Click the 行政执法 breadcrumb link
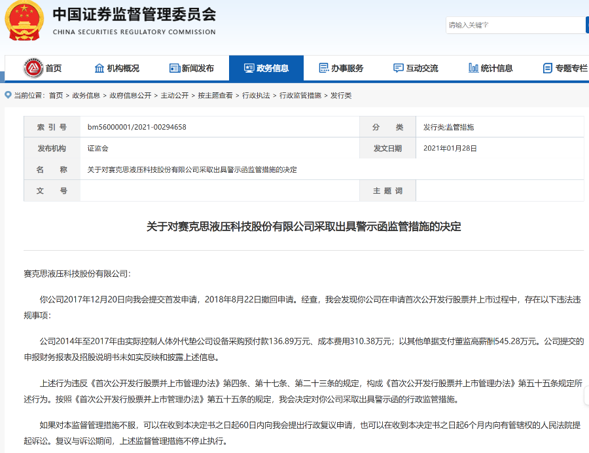The height and width of the screenshot is (453, 589). 257,95
